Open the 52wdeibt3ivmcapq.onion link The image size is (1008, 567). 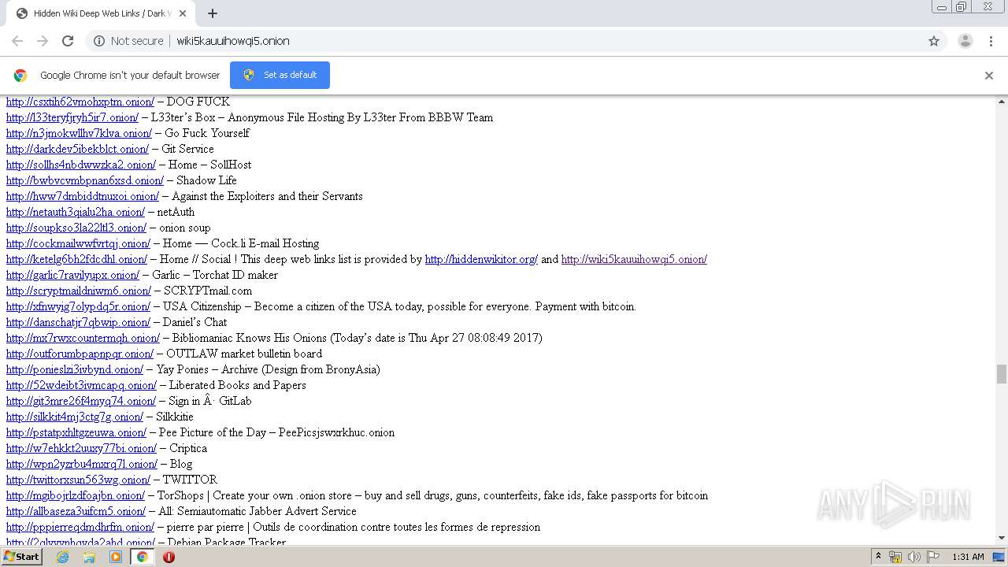[81, 385]
